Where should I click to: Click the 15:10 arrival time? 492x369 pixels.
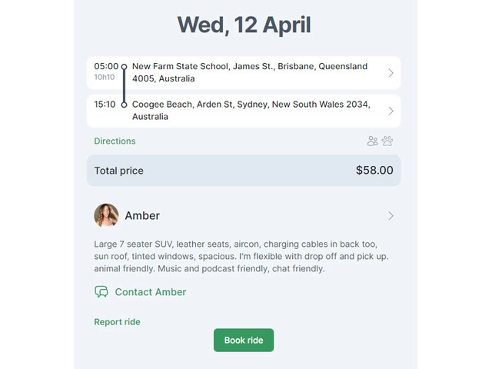105,105
